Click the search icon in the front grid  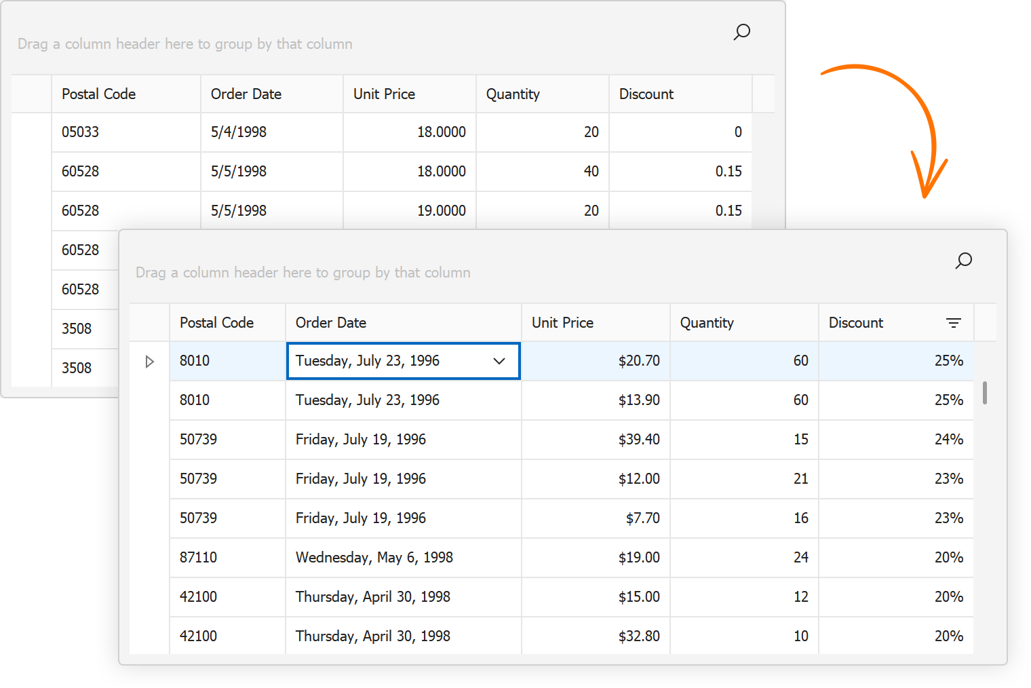click(963, 261)
